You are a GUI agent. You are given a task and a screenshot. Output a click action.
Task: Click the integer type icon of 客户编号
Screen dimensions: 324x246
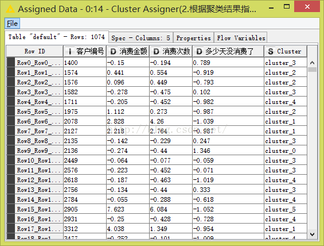point(70,51)
